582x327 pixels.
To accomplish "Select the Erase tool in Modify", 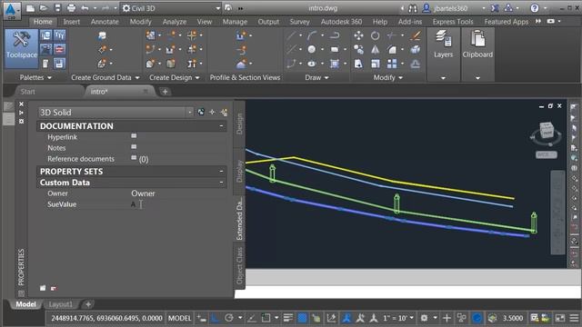I will pos(416,35).
